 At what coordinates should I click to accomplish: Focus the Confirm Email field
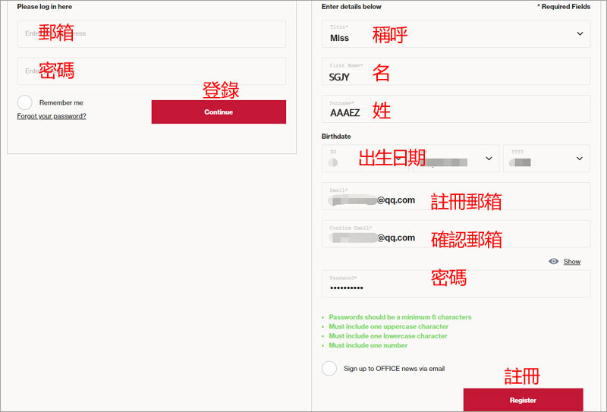tap(455, 234)
